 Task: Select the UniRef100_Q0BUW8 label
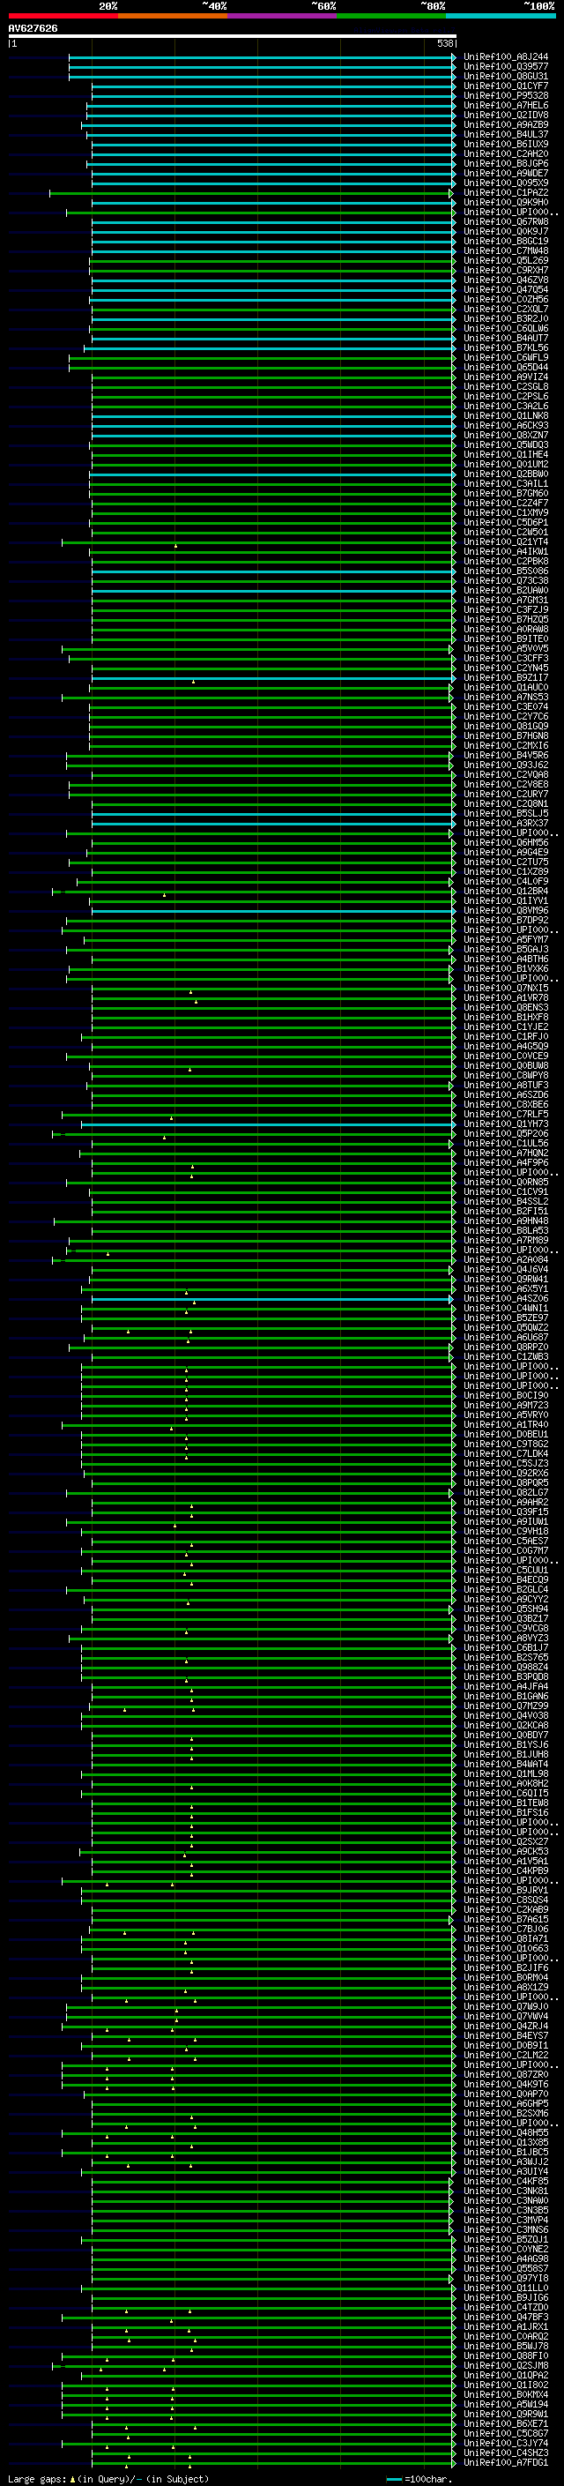506,1065
